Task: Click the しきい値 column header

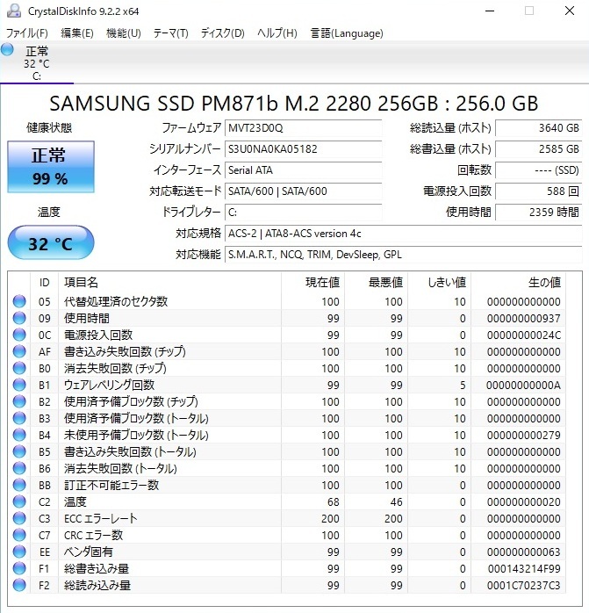Action: (x=439, y=282)
